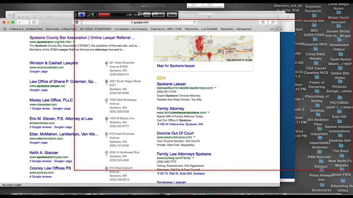Open the bookmarks grid icon in favorites bar
This screenshot has height=198, width=353.
coord(4,29)
